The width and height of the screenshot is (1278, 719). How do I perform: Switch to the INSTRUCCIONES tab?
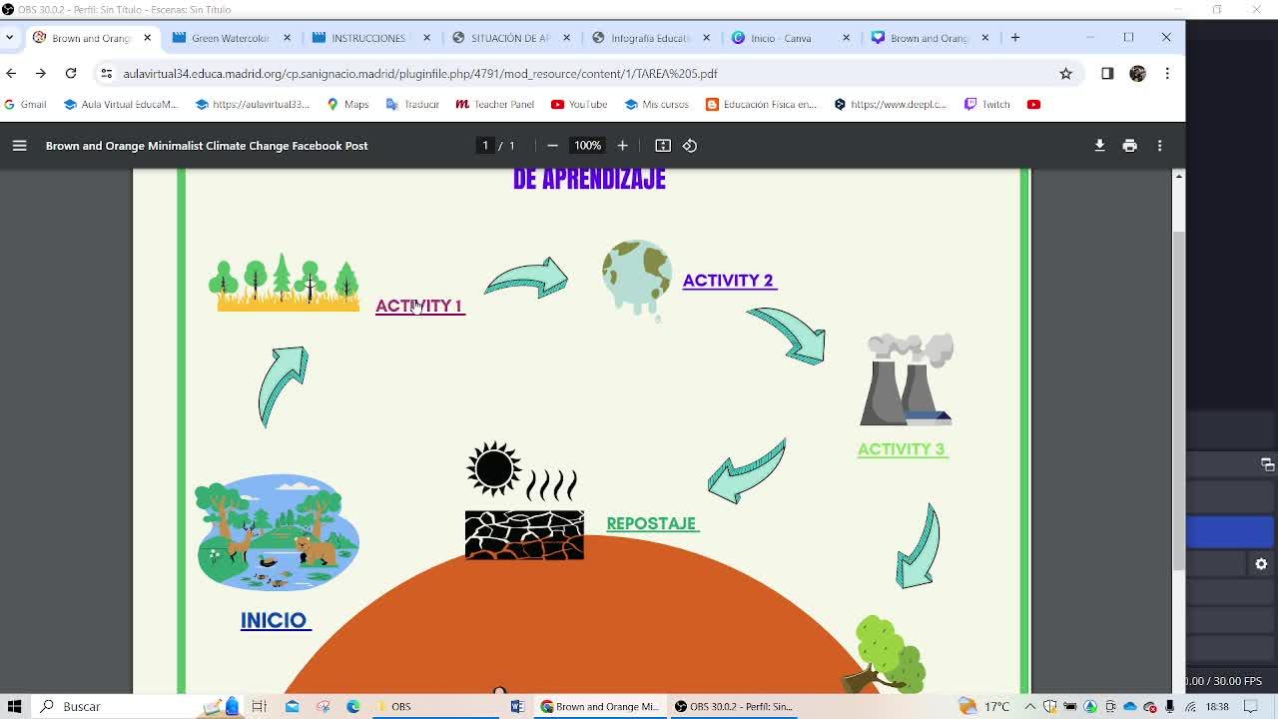[x=371, y=38]
